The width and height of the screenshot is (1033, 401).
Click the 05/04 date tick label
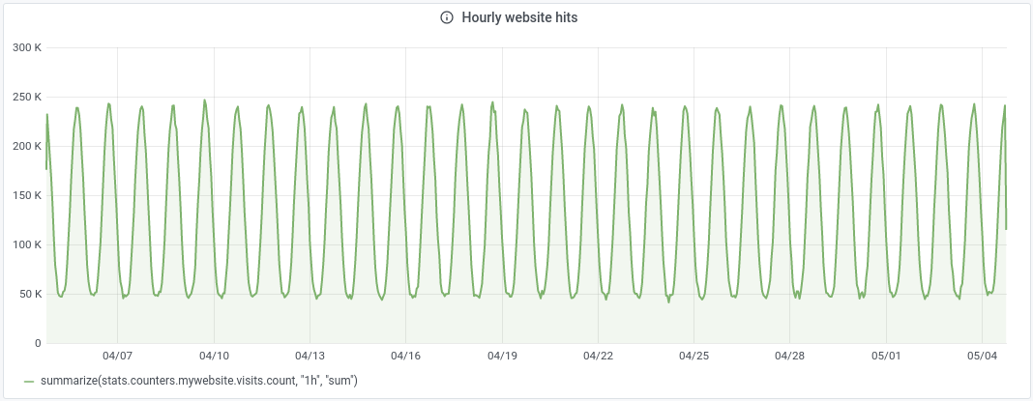tap(982, 357)
